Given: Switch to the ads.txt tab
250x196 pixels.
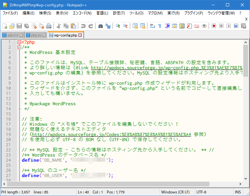Looking at the screenshot, I should pos(13,35).
